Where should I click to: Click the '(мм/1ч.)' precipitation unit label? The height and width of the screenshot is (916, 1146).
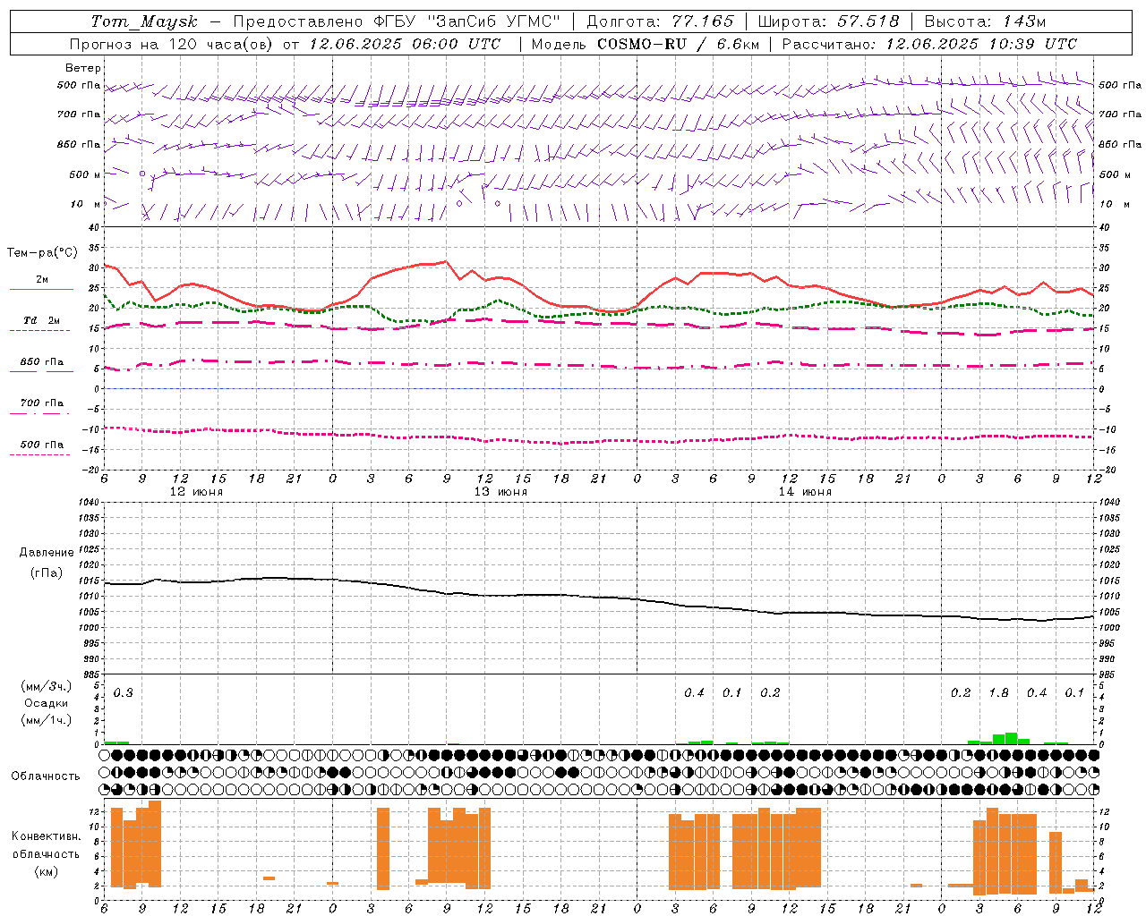click(47, 720)
